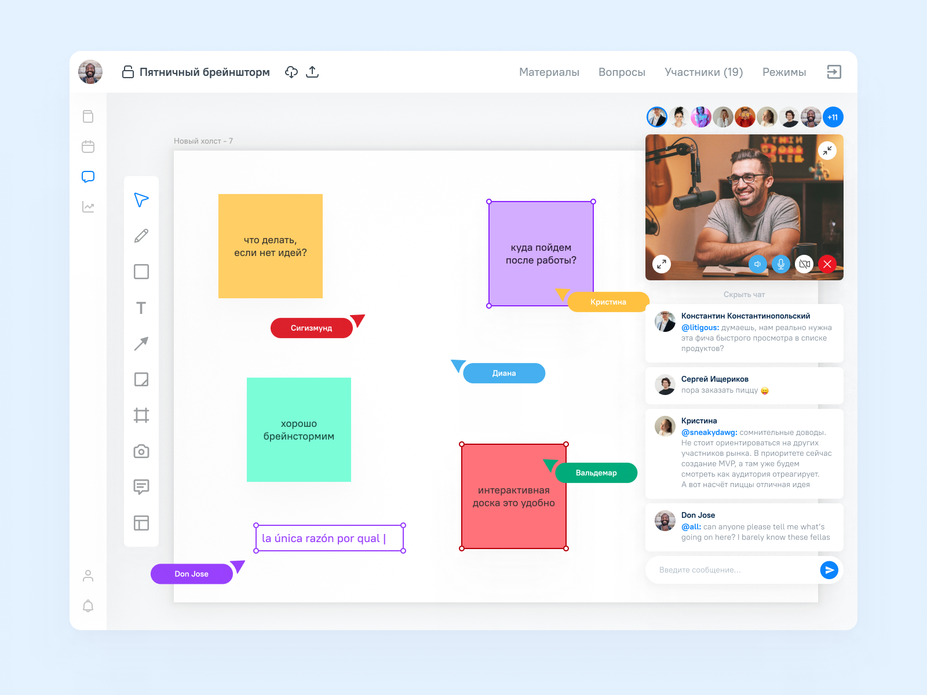Click the @all mention in Don Jose message
927x695 pixels.
click(x=691, y=526)
